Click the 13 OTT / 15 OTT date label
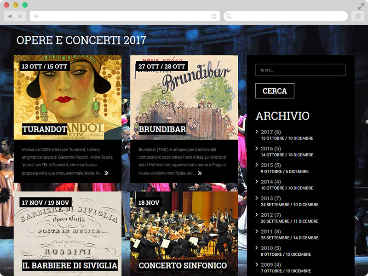The height and width of the screenshot is (276, 368). 45,66
